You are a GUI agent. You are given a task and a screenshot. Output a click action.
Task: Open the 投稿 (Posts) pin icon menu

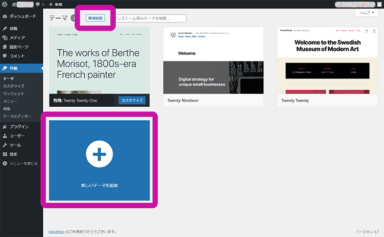pos(5,28)
